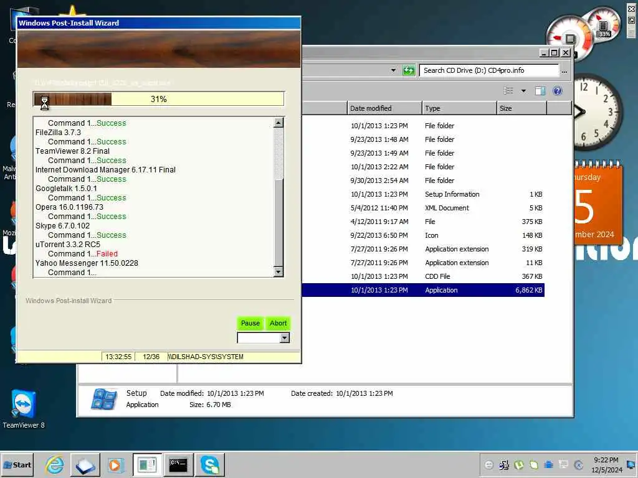The width and height of the screenshot is (638, 478).
Task: Select the CDD File row
Action: click(423, 276)
